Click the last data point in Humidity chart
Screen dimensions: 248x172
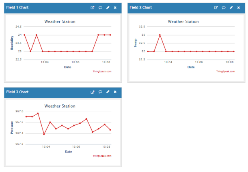pyautogui.click(x=110, y=35)
